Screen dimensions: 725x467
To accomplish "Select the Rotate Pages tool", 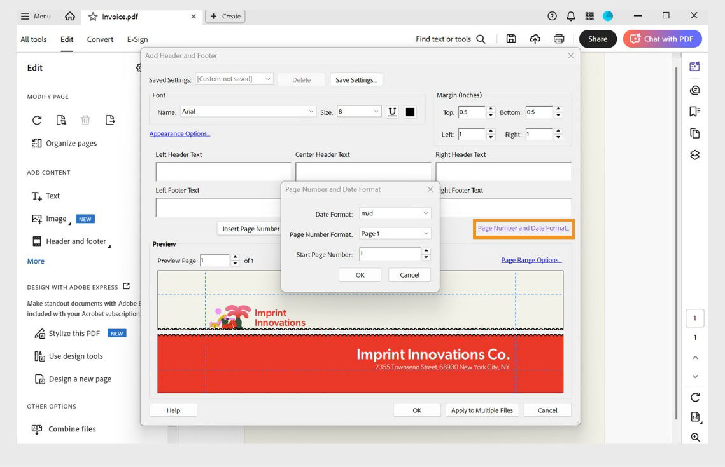I will point(38,119).
